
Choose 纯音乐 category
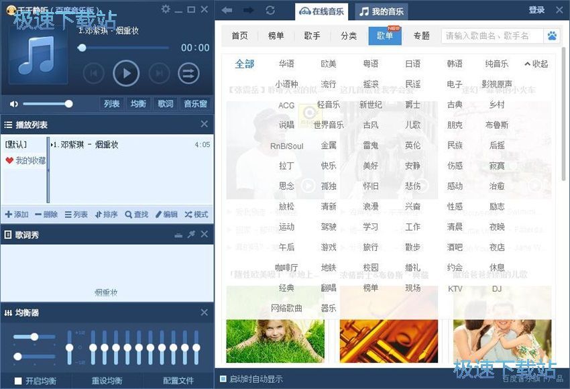496,64
